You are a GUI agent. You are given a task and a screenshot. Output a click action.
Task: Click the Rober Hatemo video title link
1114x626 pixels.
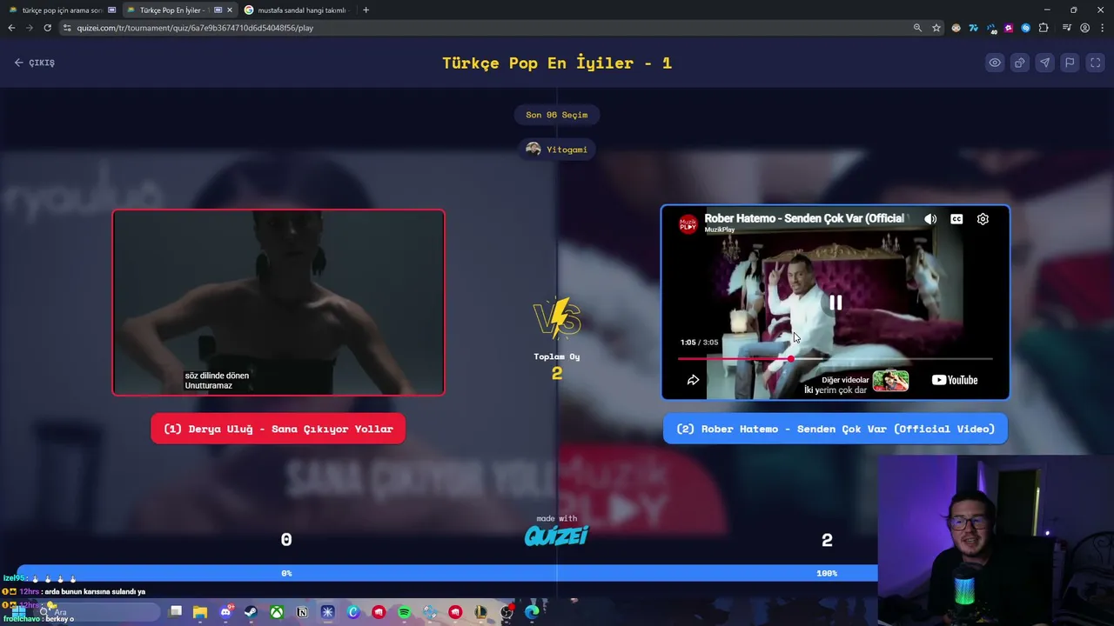pos(804,218)
